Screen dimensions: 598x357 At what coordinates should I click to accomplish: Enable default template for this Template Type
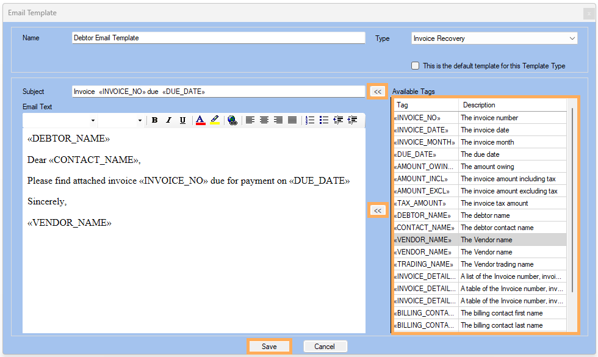416,66
